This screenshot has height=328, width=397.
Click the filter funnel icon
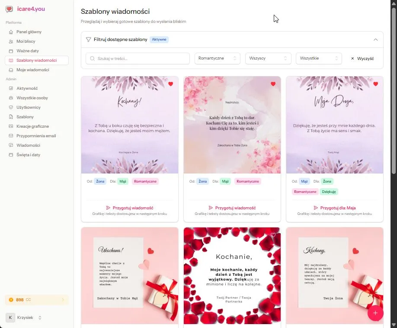[x=88, y=40]
